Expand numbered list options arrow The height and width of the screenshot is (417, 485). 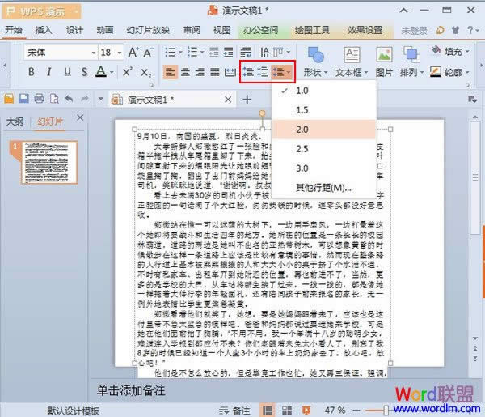202,52
